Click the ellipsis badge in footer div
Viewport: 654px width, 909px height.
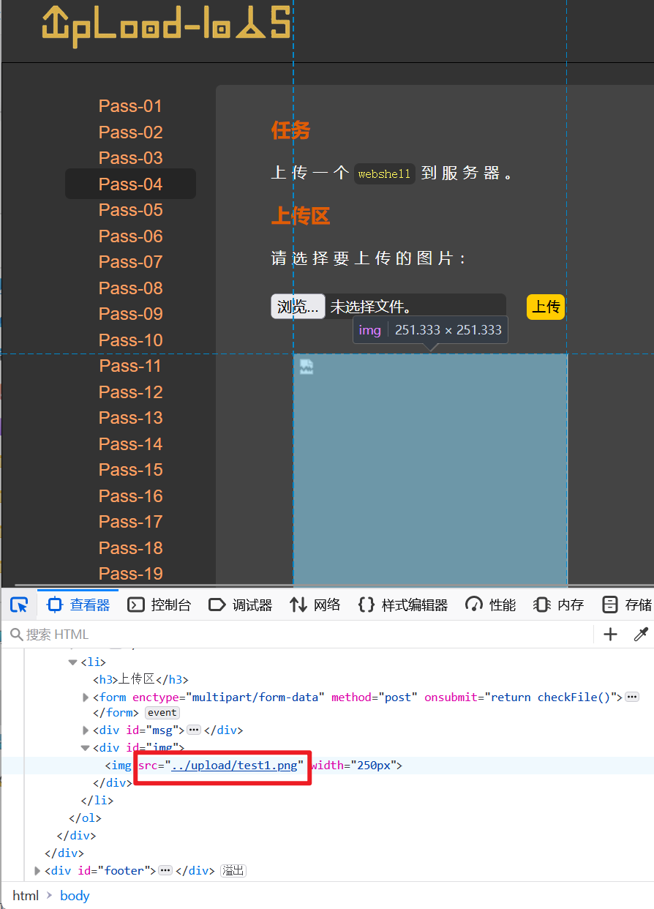point(165,871)
